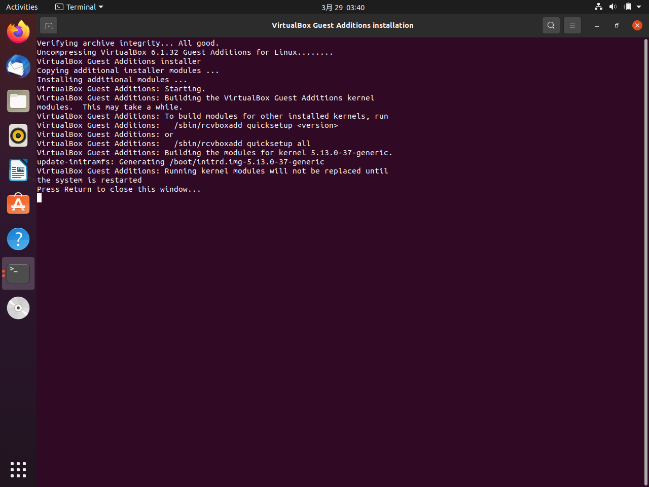This screenshot has width=649, height=487.
Task: Open the clock and calendar panel
Action: pos(343,7)
